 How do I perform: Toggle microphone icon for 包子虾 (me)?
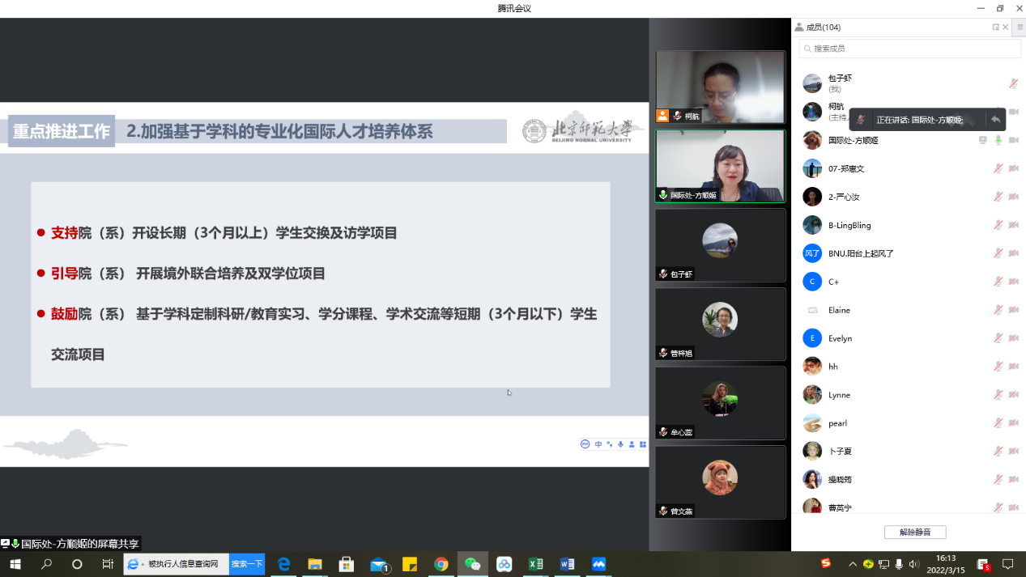click(x=1013, y=83)
